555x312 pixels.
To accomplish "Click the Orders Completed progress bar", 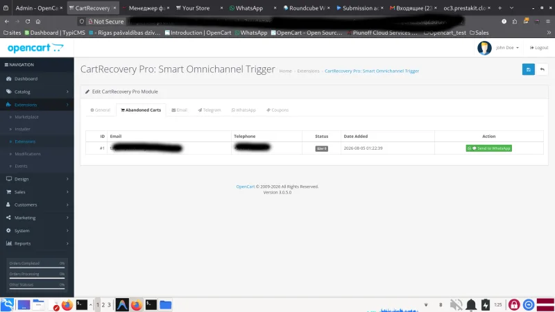I will pos(37,268).
